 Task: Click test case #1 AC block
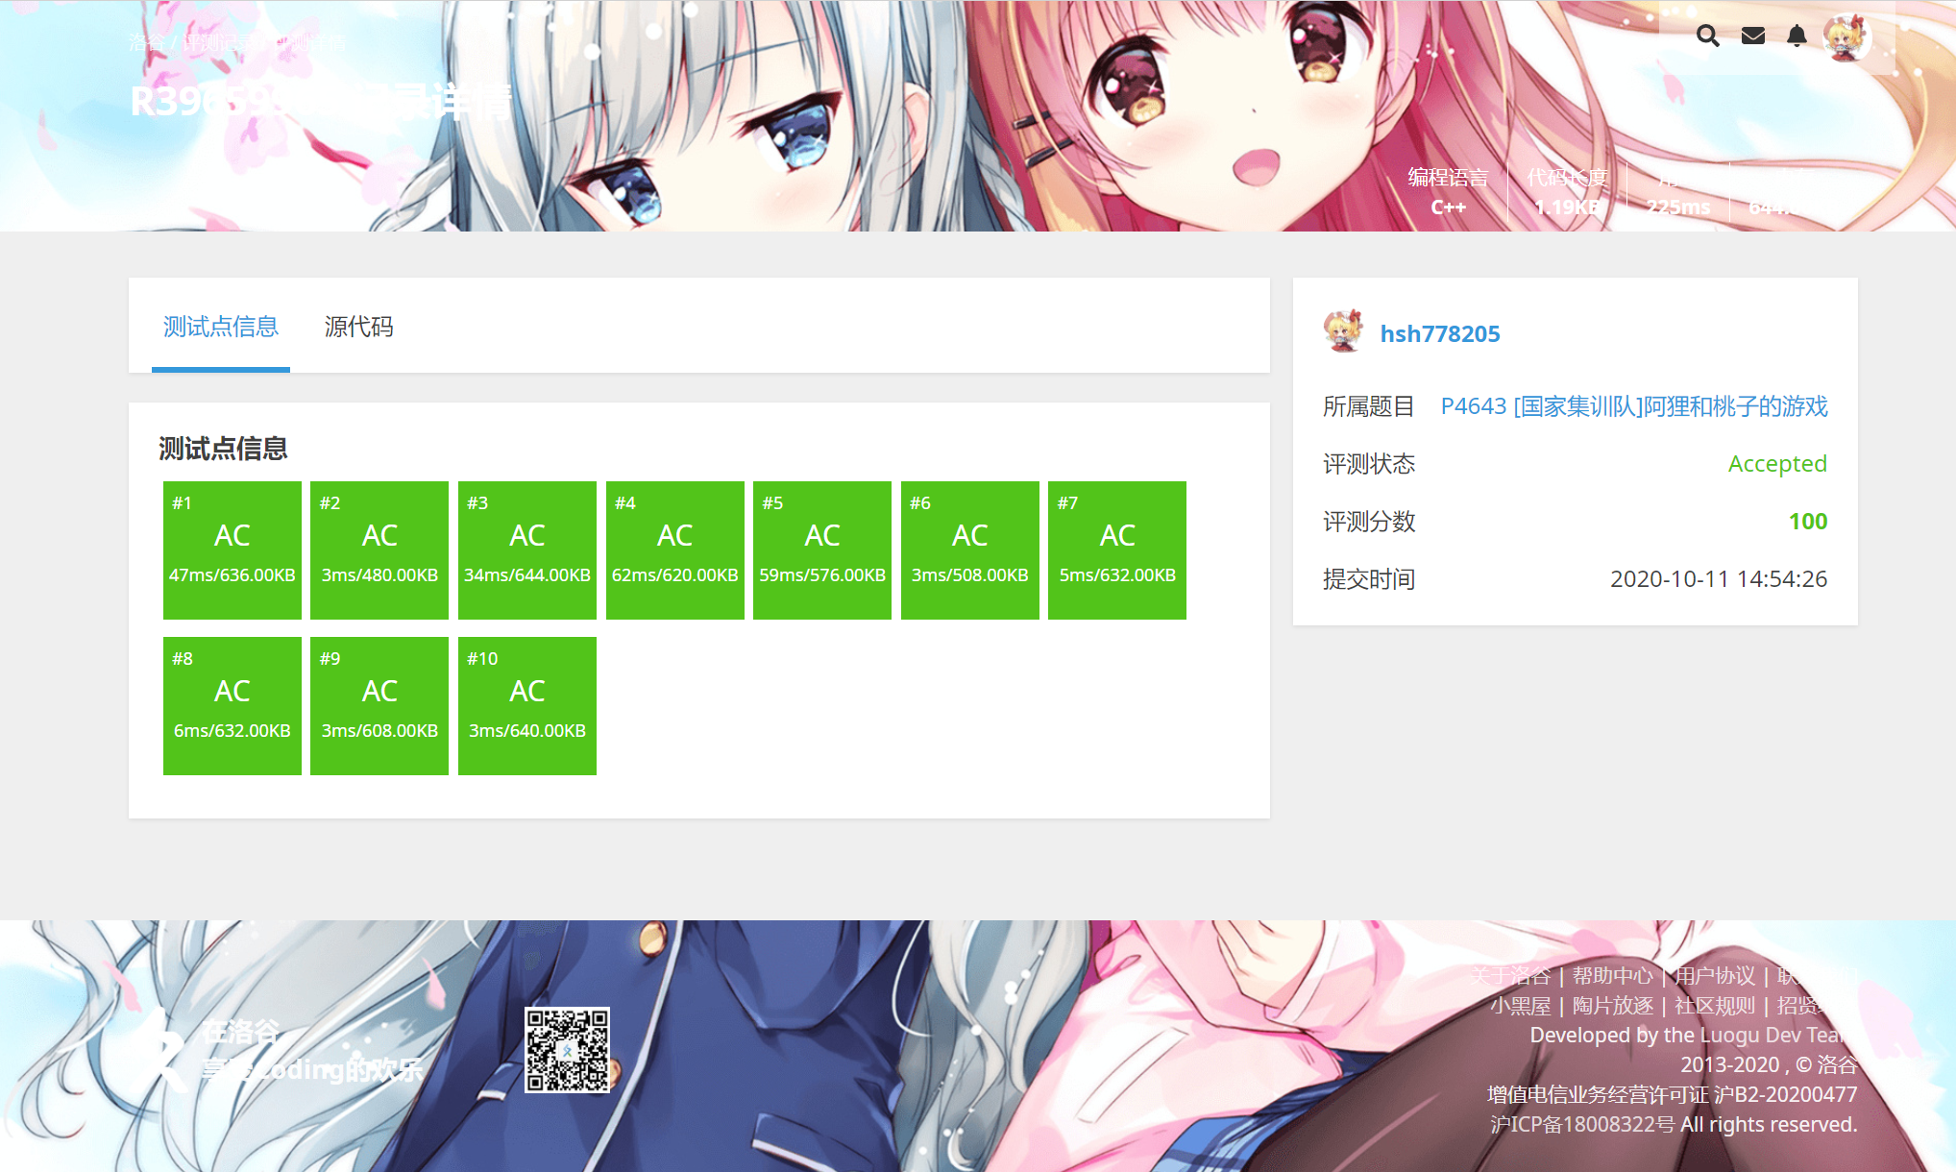[232, 549]
